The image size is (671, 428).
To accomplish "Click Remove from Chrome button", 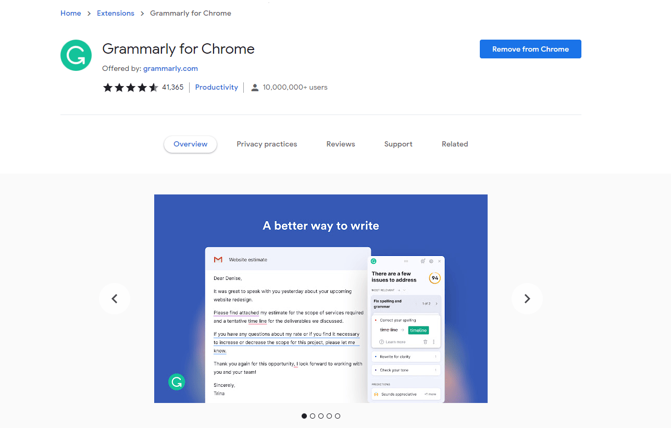I will [x=530, y=49].
